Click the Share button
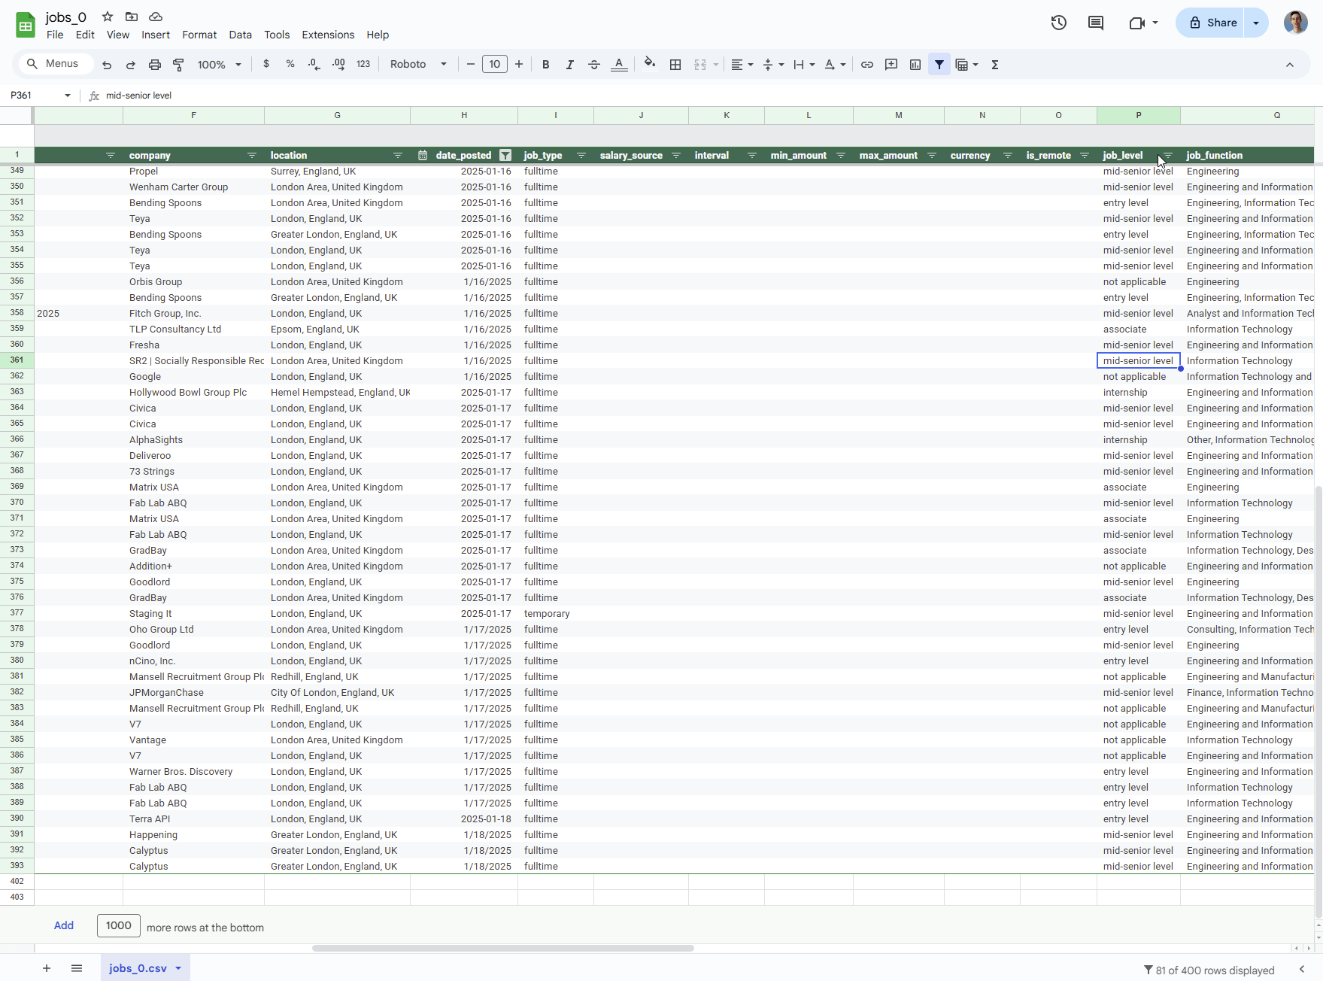 pyautogui.click(x=1212, y=23)
